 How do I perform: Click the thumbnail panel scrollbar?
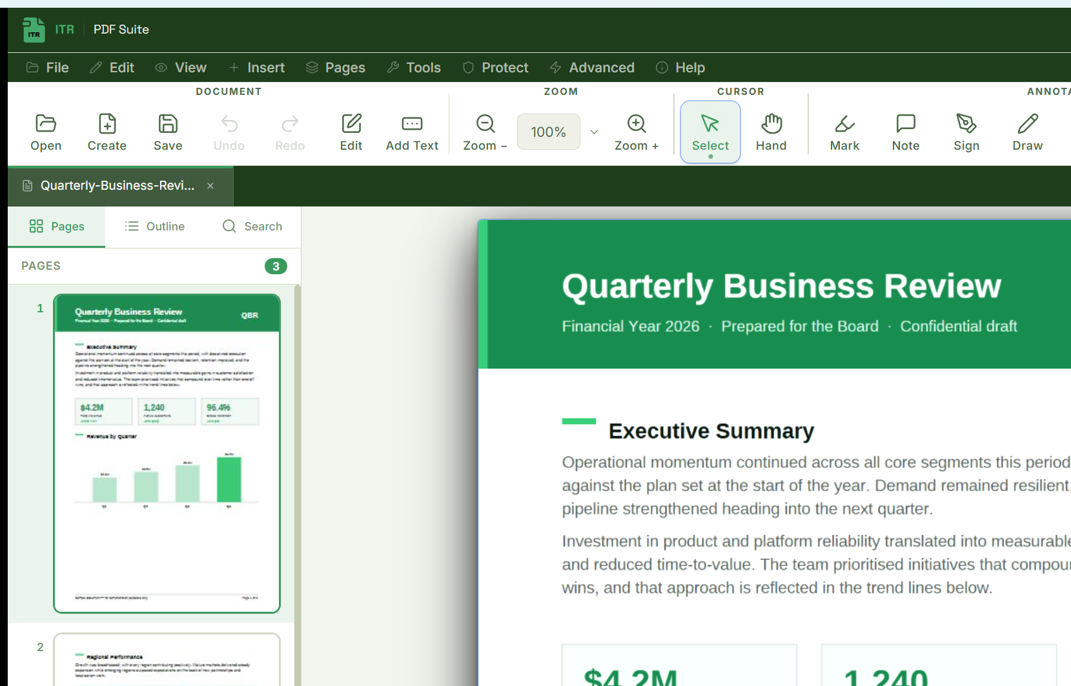pyautogui.click(x=298, y=484)
